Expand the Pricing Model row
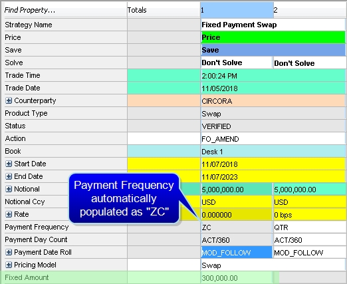The width and height of the screenshot is (347, 284). click(x=9, y=265)
